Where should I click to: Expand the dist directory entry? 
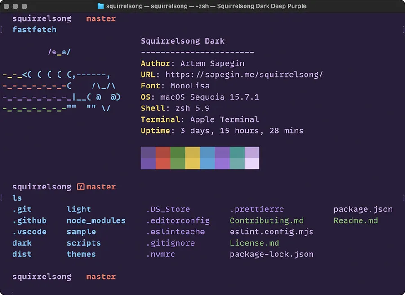coord(22,254)
